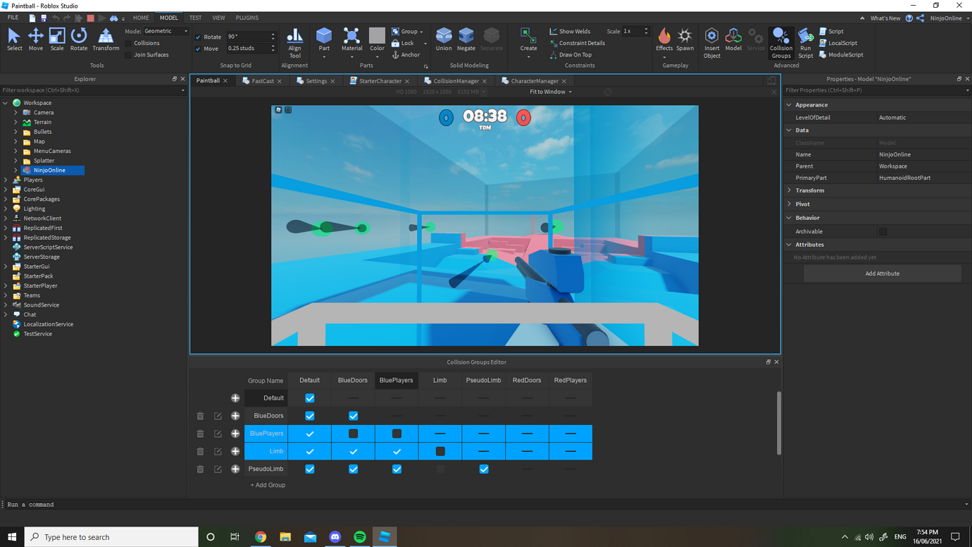Image resolution: width=972 pixels, height=547 pixels.
Task: Toggle PseudoLimb versus PseudoLimb collision
Action: point(484,469)
